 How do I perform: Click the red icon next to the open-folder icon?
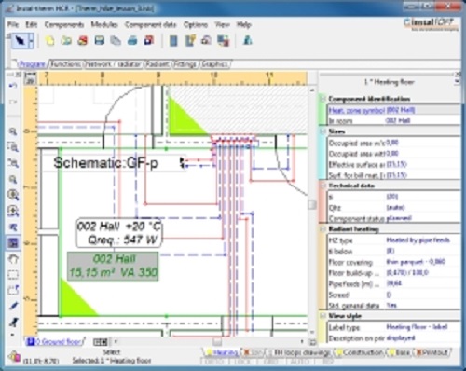(x=83, y=41)
